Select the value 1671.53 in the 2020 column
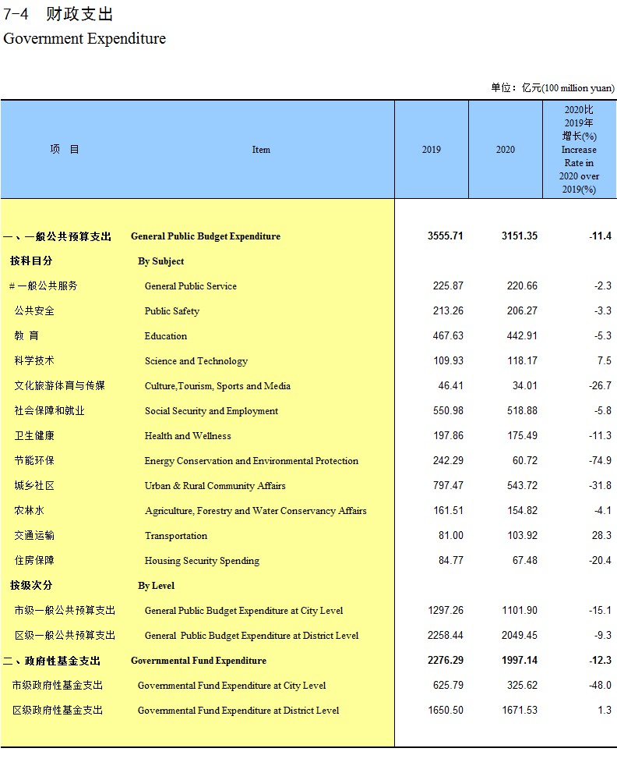The width and height of the screenshot is (617, 773). tap(519, 711)
